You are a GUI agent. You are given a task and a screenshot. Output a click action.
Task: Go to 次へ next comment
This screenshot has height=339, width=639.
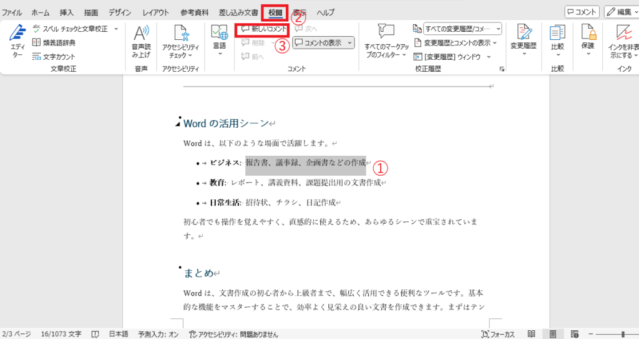[x=306, y=29]
